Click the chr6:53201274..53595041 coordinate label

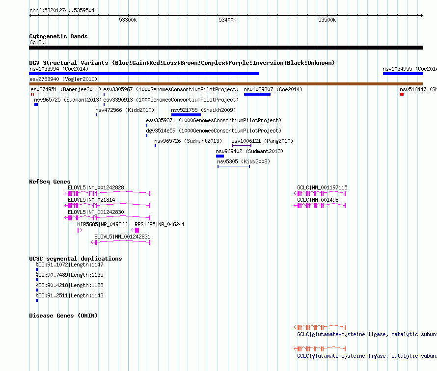[63, 11]
